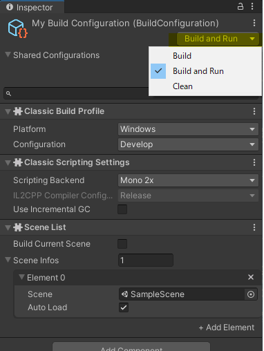Image resolution: width=264 pixels, height=351 pixels.
Task: Enable Use Incremental GC checkbox
Action: 122,209
